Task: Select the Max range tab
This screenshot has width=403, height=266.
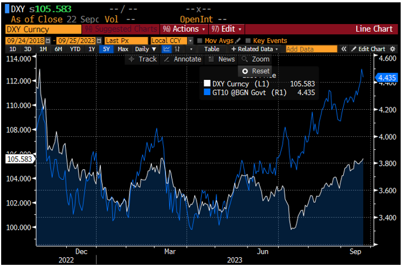Action: pyautogui.click(x=123, y=49)
